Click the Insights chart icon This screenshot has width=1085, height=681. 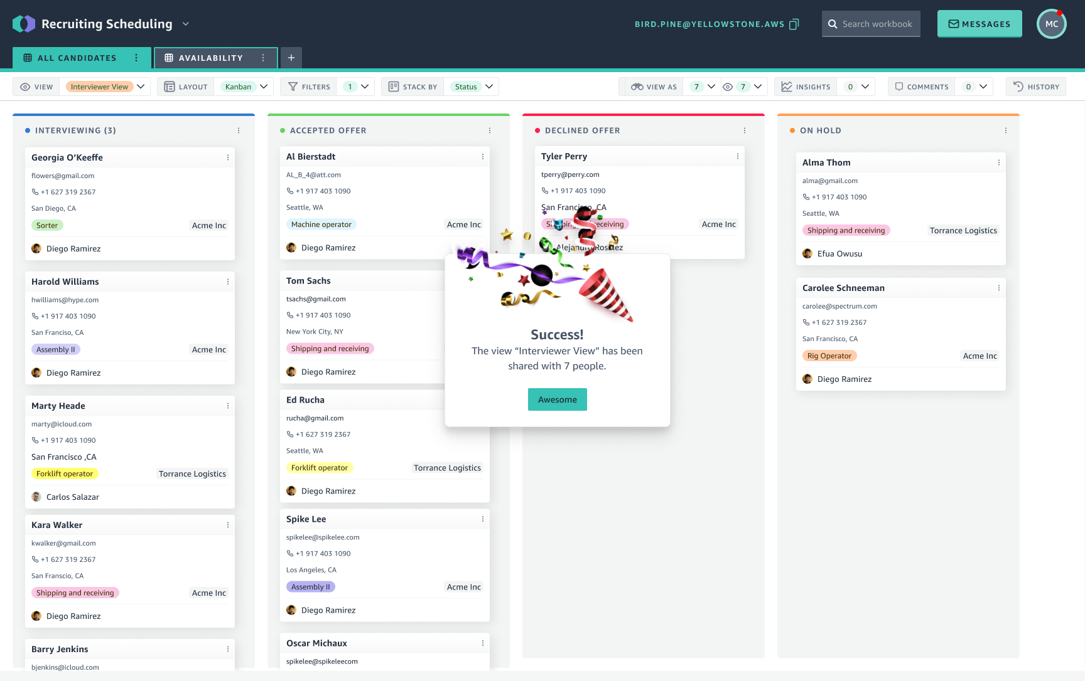[787, 87]
